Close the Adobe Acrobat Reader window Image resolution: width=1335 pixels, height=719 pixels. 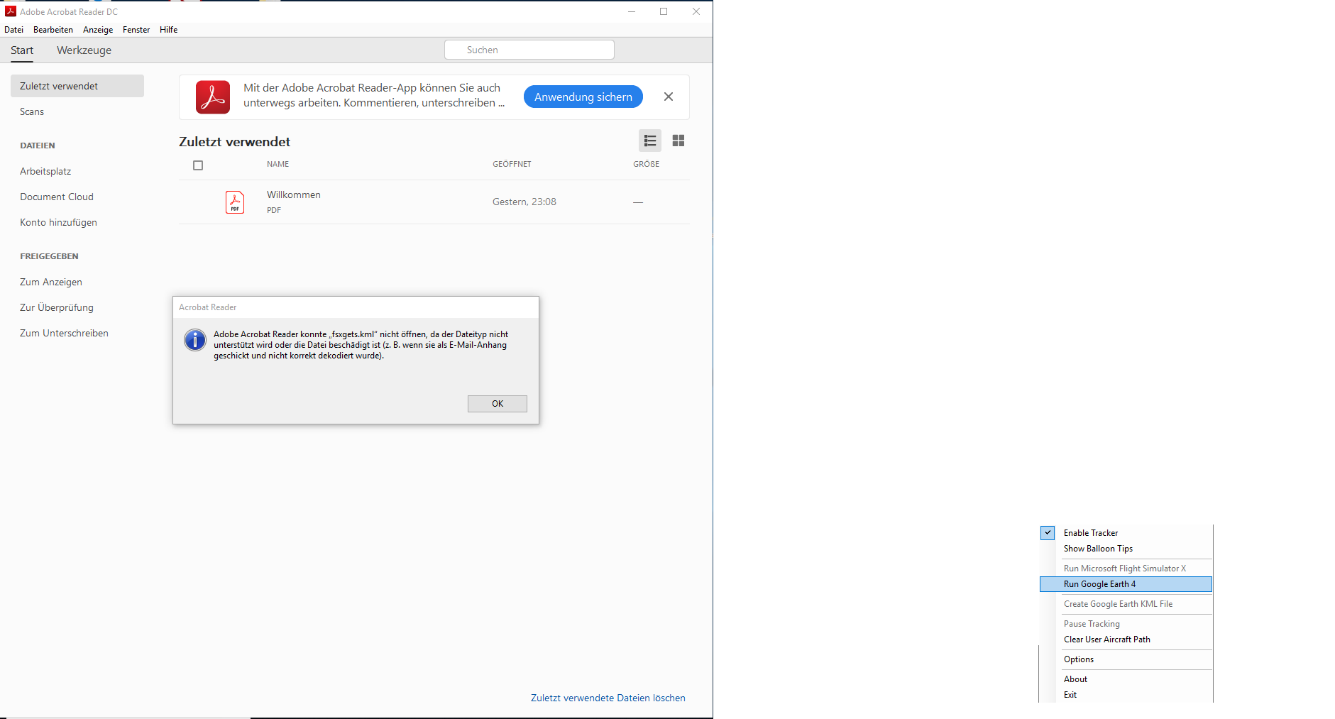(696, 11)
